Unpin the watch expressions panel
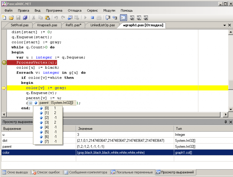 click(x=226, y=122)
